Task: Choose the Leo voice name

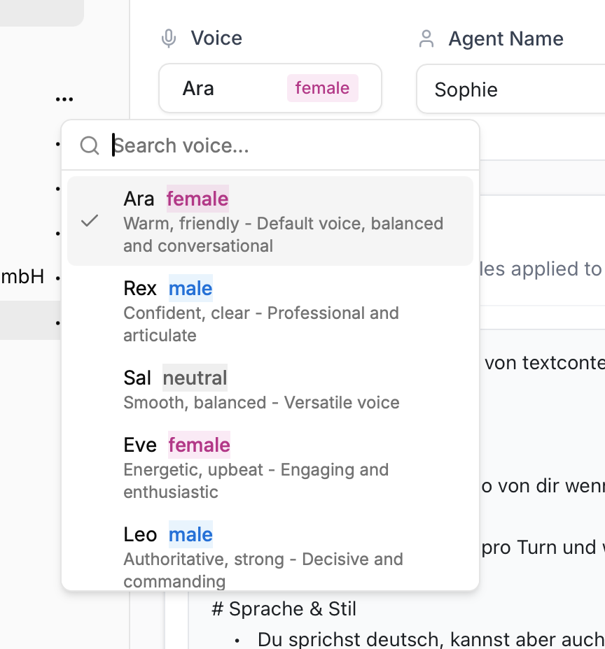Action: [x=140, y=535]
